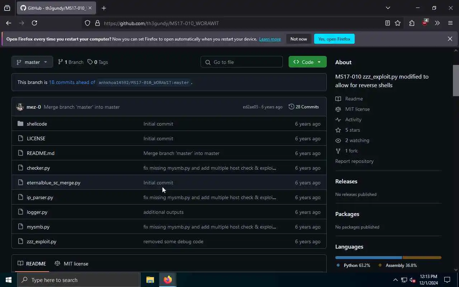459x287 pixels.
Task: Click Yes, open Firefox button
Action: click(334, 39)
